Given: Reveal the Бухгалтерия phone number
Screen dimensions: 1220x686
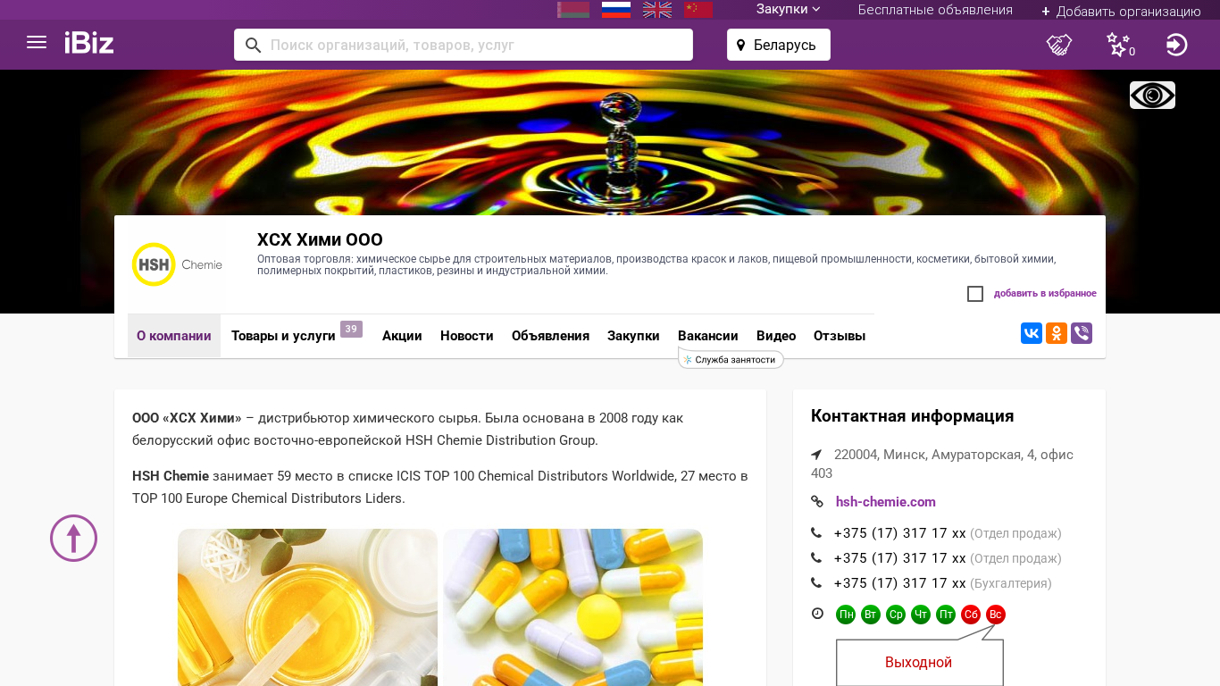Looking at the screenshot, I should coord(900,583).
